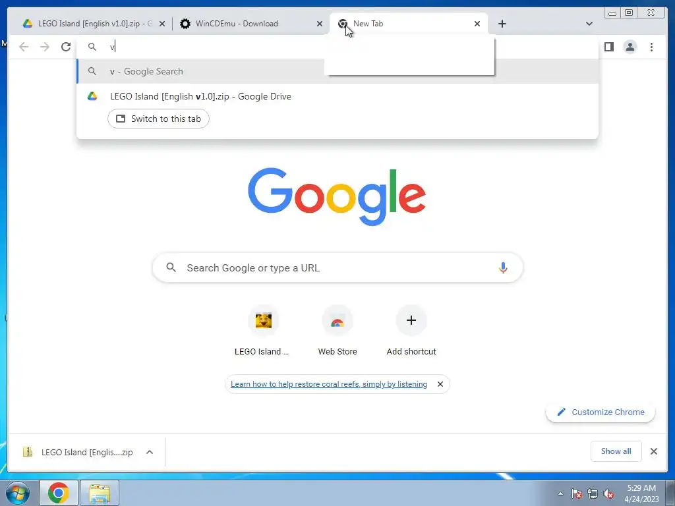Close the WinCDEmu Download tab
The image size is (675, 506).
coord(320,24)
